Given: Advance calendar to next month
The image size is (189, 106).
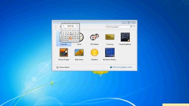Looking at the screenshot, I should (x=77, y=26).
